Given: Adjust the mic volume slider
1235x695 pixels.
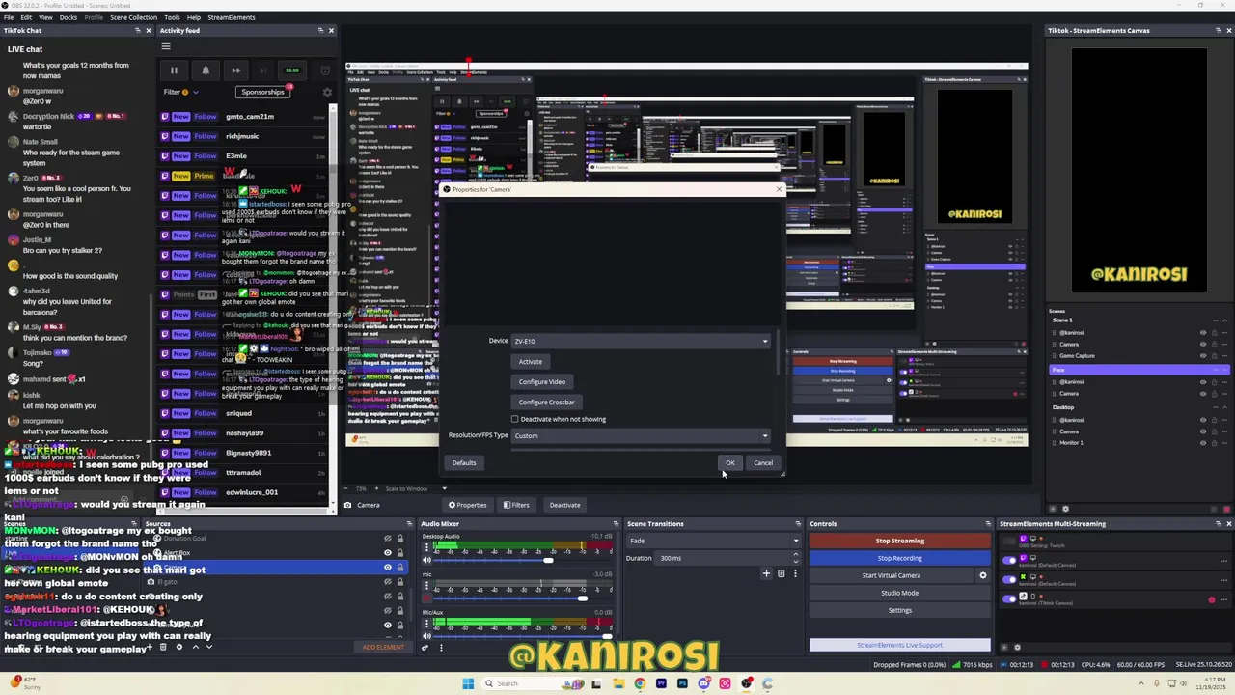Looking at the screenshot, I should pyautogui.click(x=583, y=598).
